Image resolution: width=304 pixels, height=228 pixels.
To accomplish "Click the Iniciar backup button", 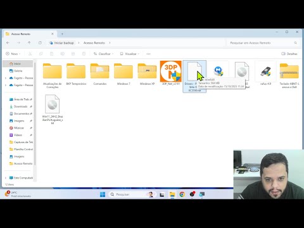I will 61,43.
